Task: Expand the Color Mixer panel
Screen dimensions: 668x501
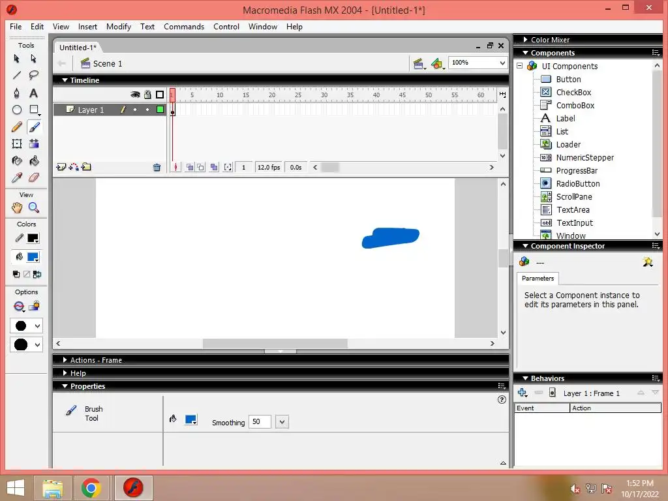Action: 526,40
